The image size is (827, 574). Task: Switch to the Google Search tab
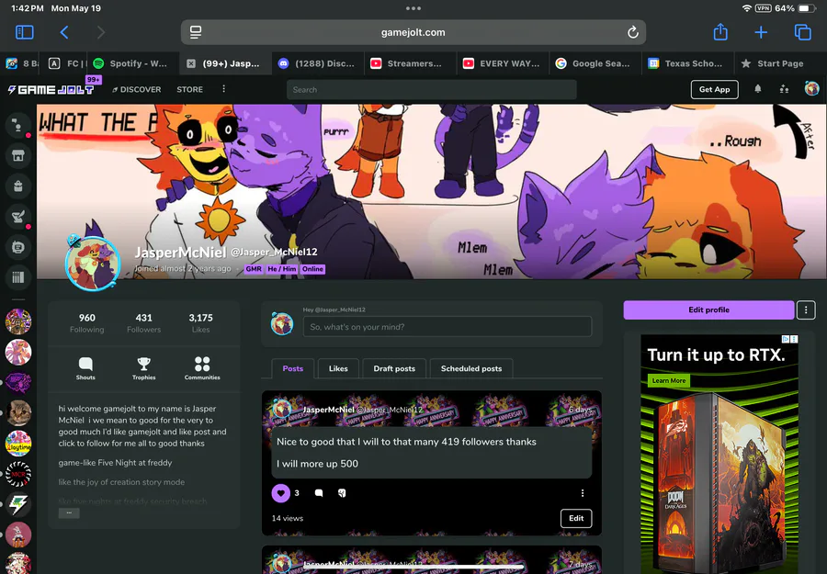point(595,63)
